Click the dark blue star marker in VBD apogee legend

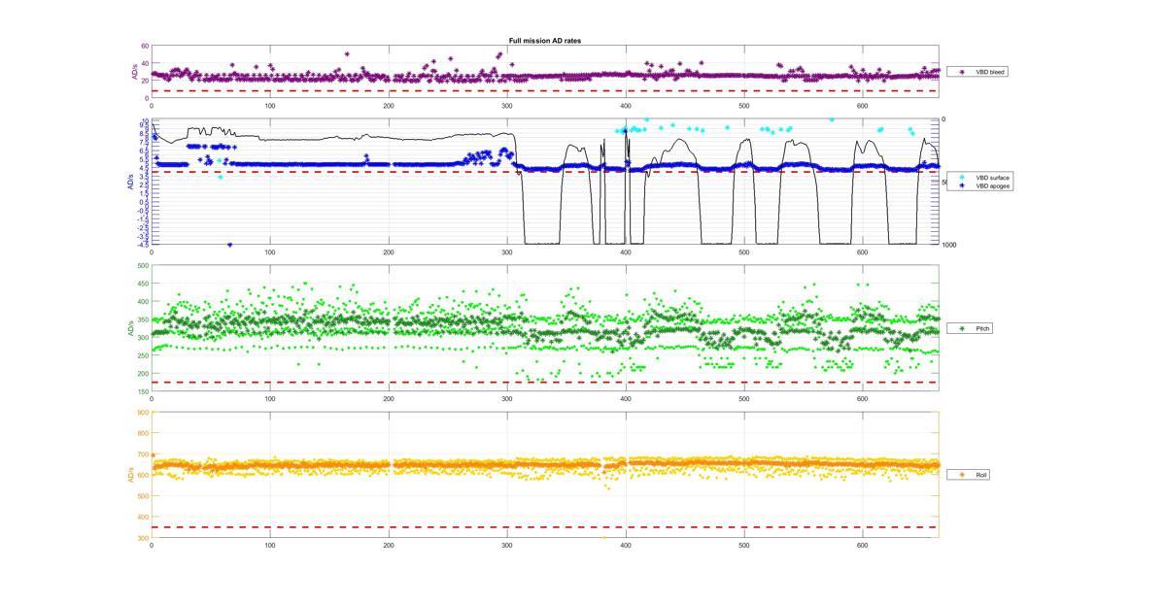pyautogui.click(x=963, y=185)
